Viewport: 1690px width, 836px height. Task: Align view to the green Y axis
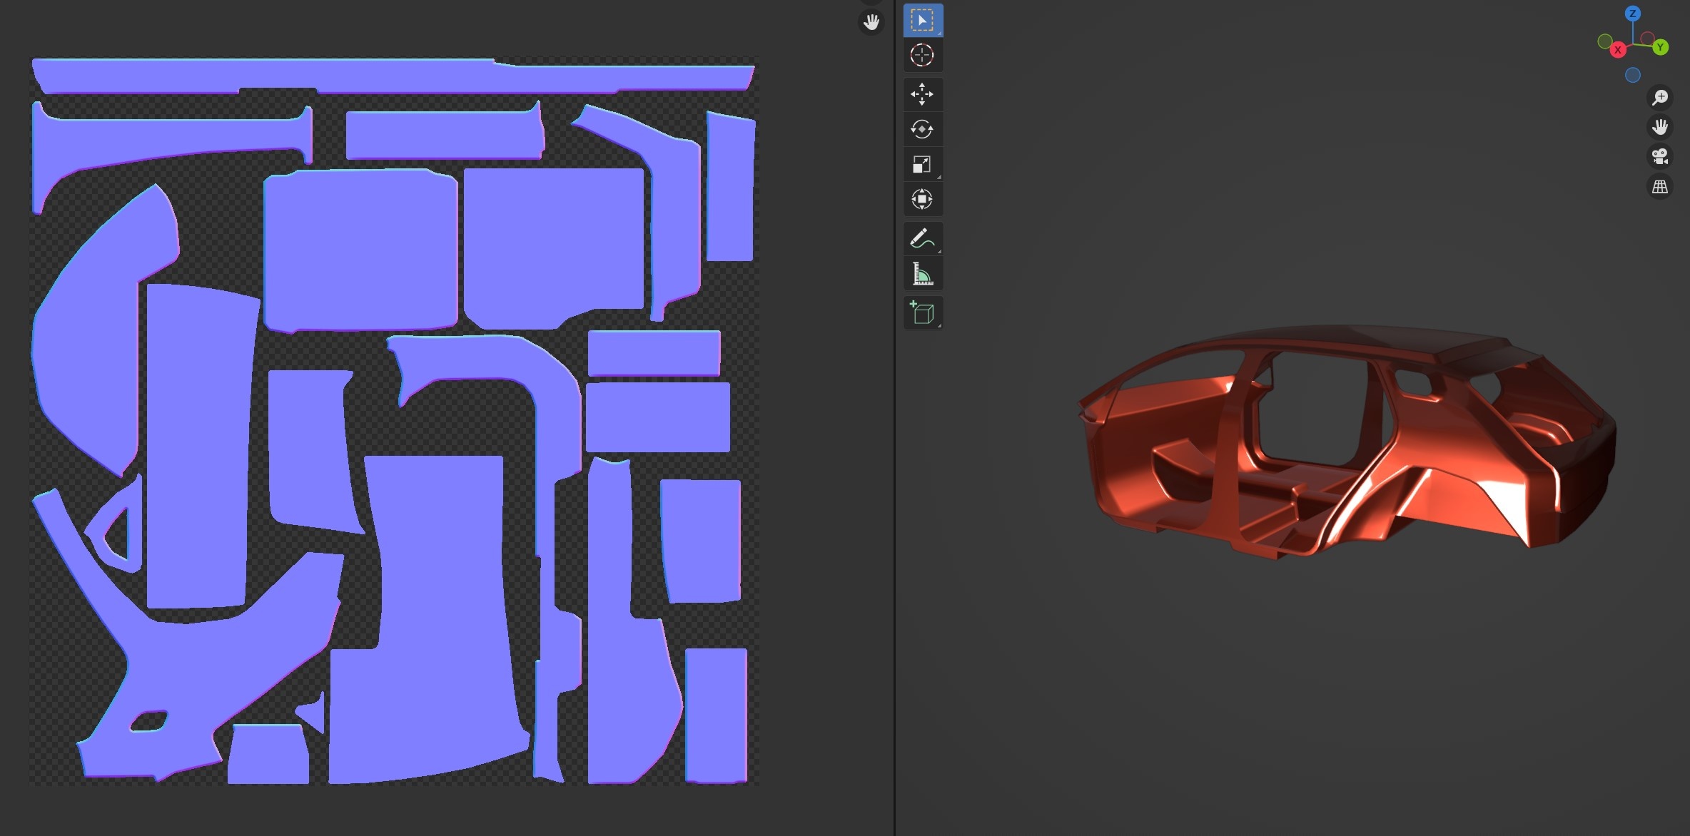(x=1661, y=47)
